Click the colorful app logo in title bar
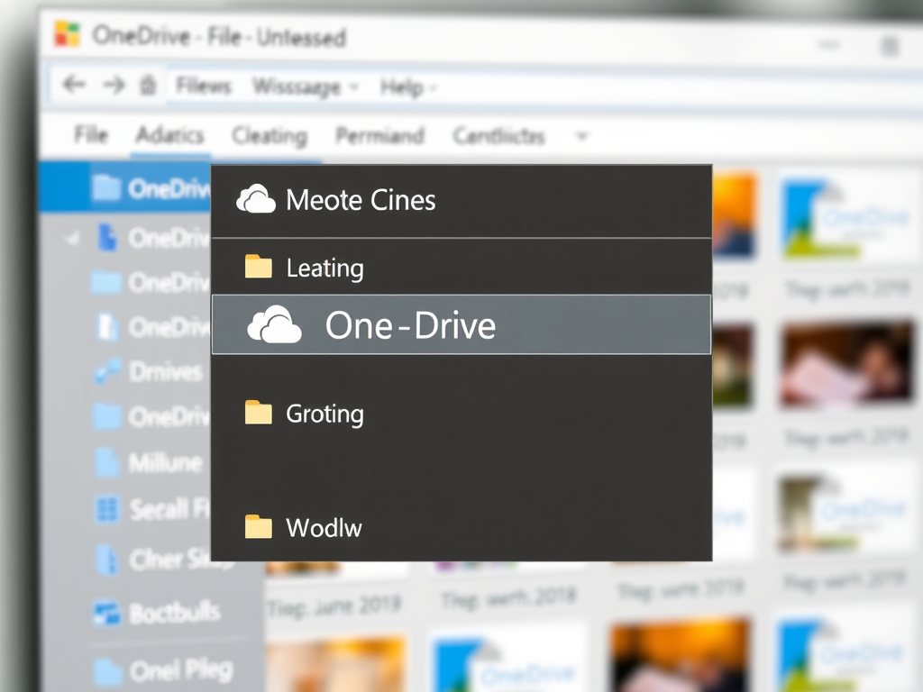Screen dimensions: 923x692 tap(67, 34)
